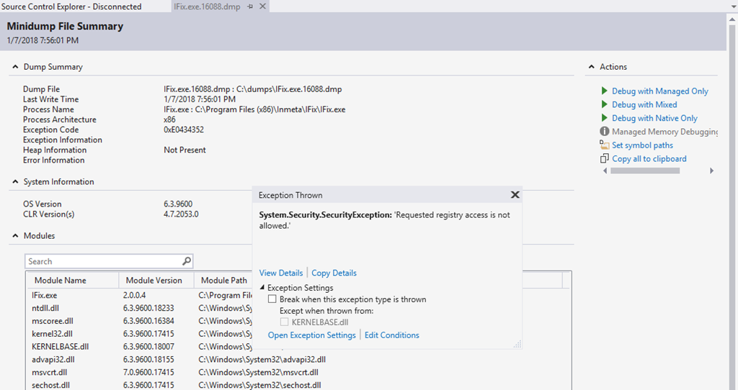Switch to Source Control Explorer tab
This screenshot has height=390, width=738.
pyautogui.click(x=71, y=6)
